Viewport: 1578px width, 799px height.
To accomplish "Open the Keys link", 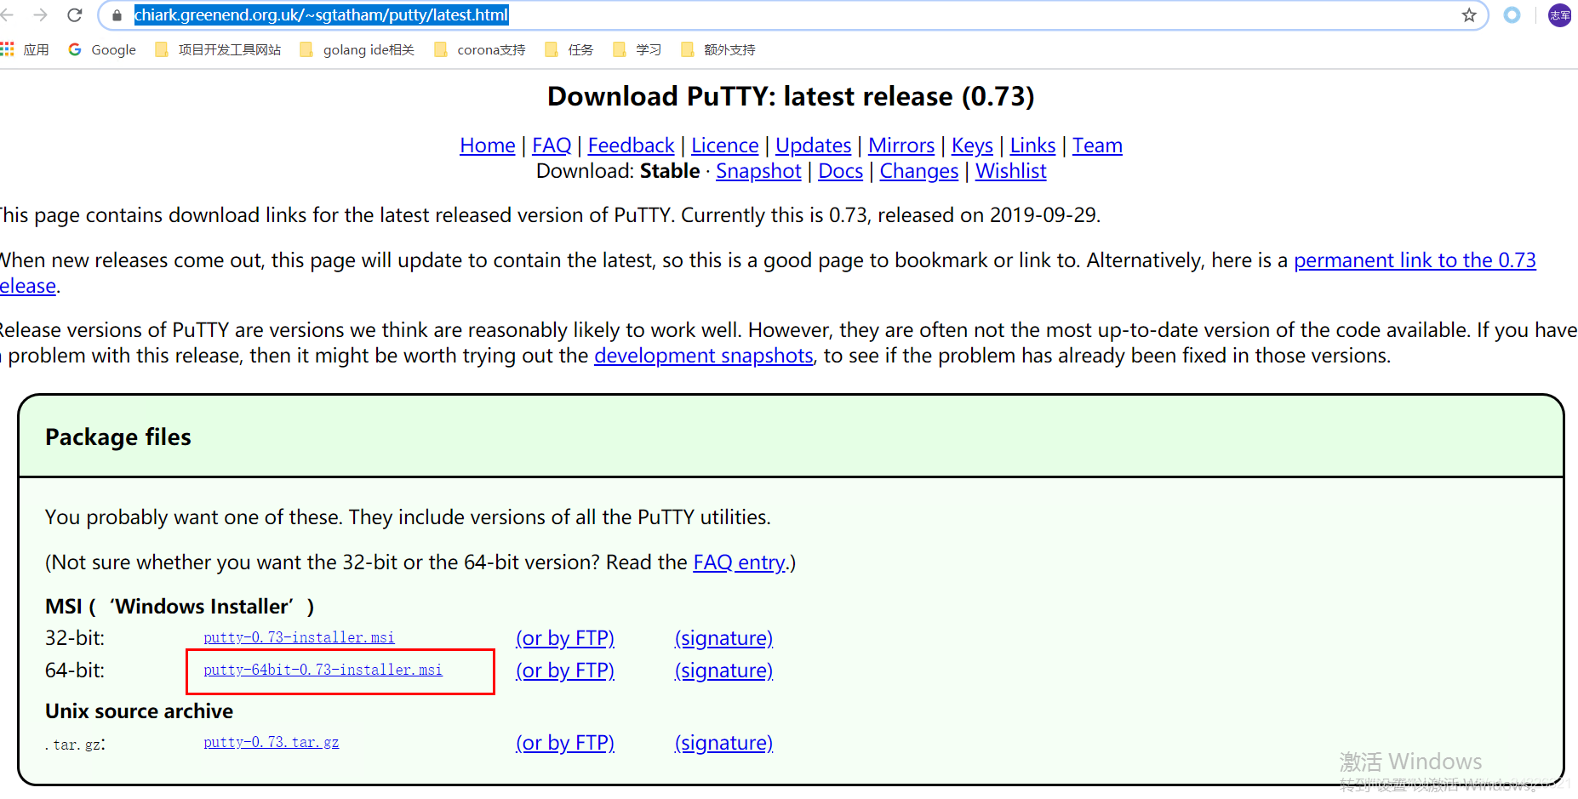I will 972,146.
